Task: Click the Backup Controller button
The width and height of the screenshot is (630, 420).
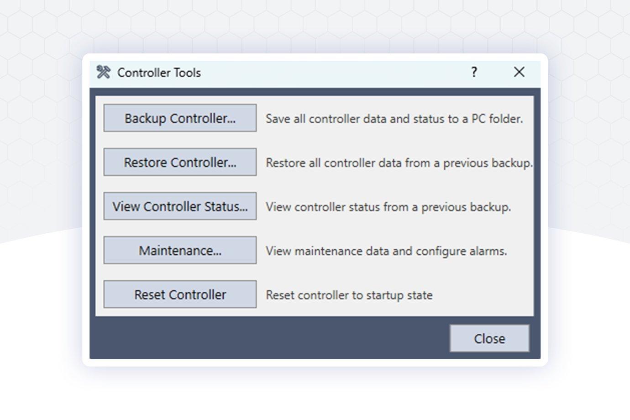Action: tap(180, 118)
